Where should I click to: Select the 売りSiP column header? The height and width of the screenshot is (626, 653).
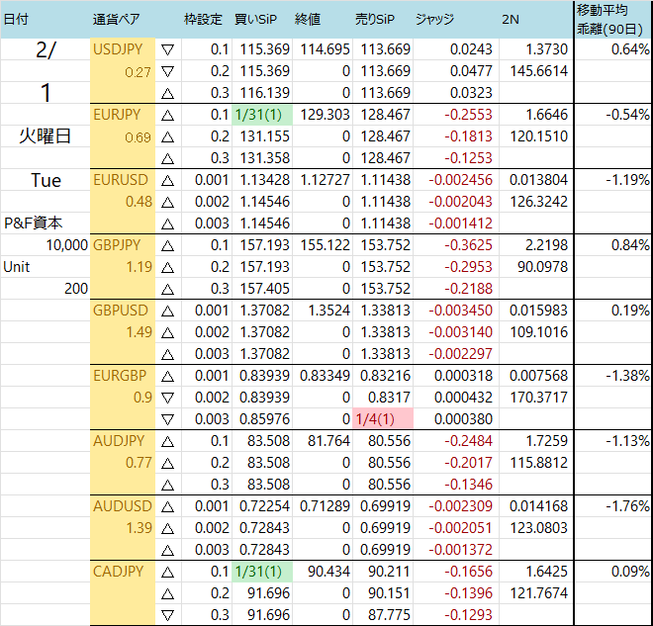pyautogui.click(x=375, y=19)
